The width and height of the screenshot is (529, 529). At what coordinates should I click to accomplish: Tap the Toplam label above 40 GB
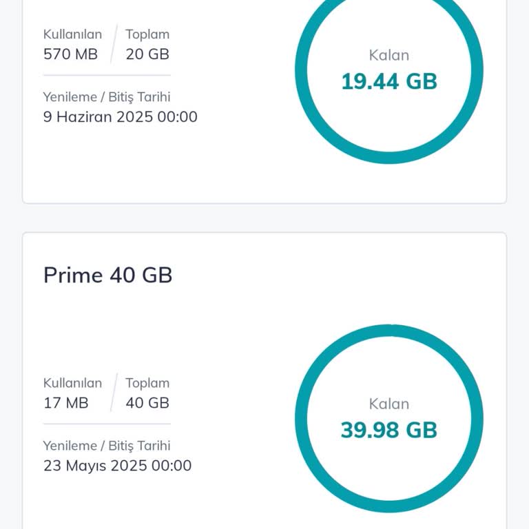click(x=147, y=383)
